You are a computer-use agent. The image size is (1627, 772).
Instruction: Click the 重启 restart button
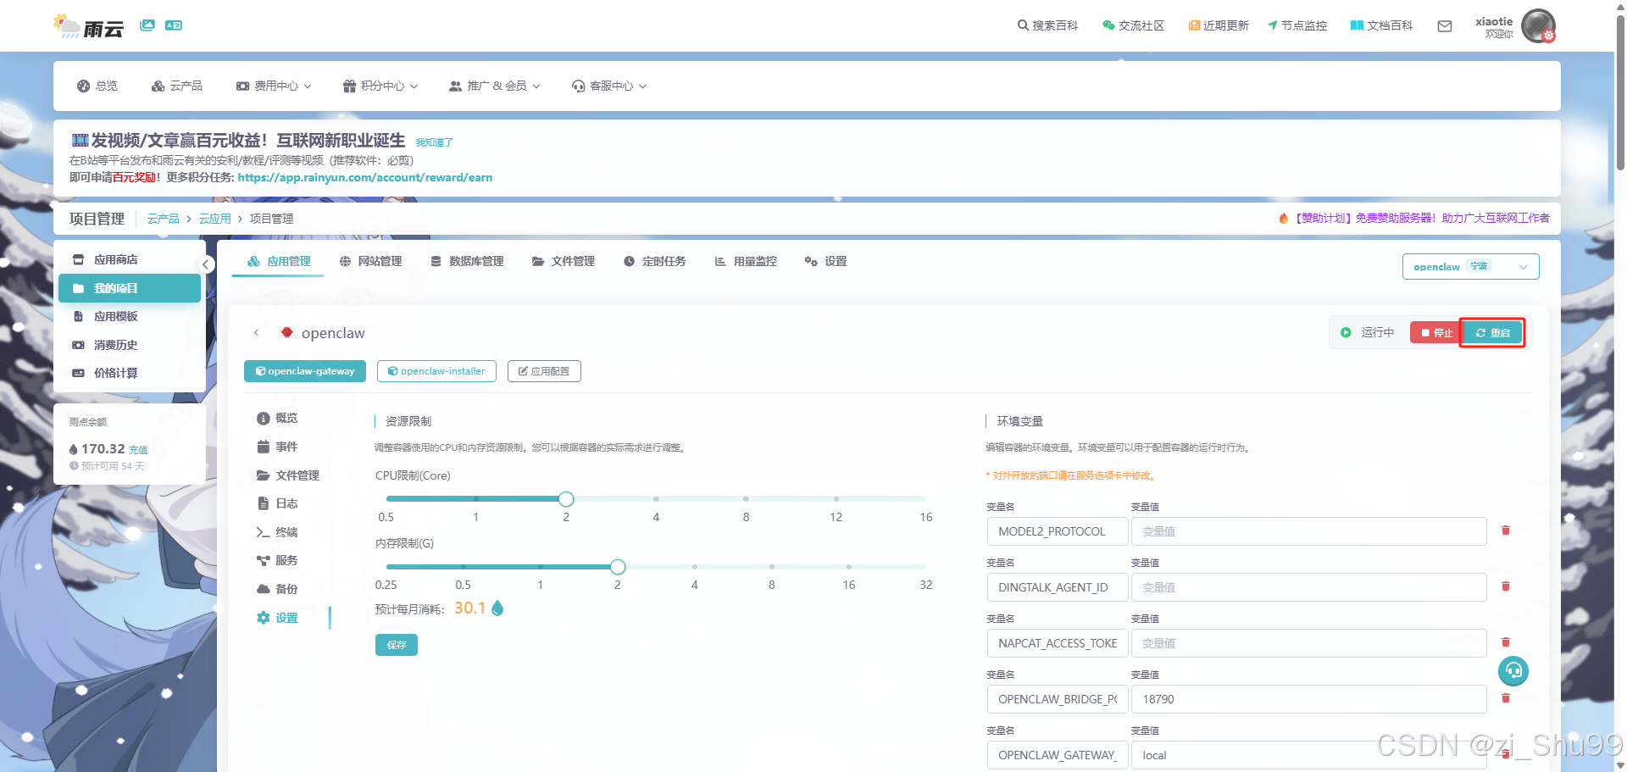point(1492,333)
